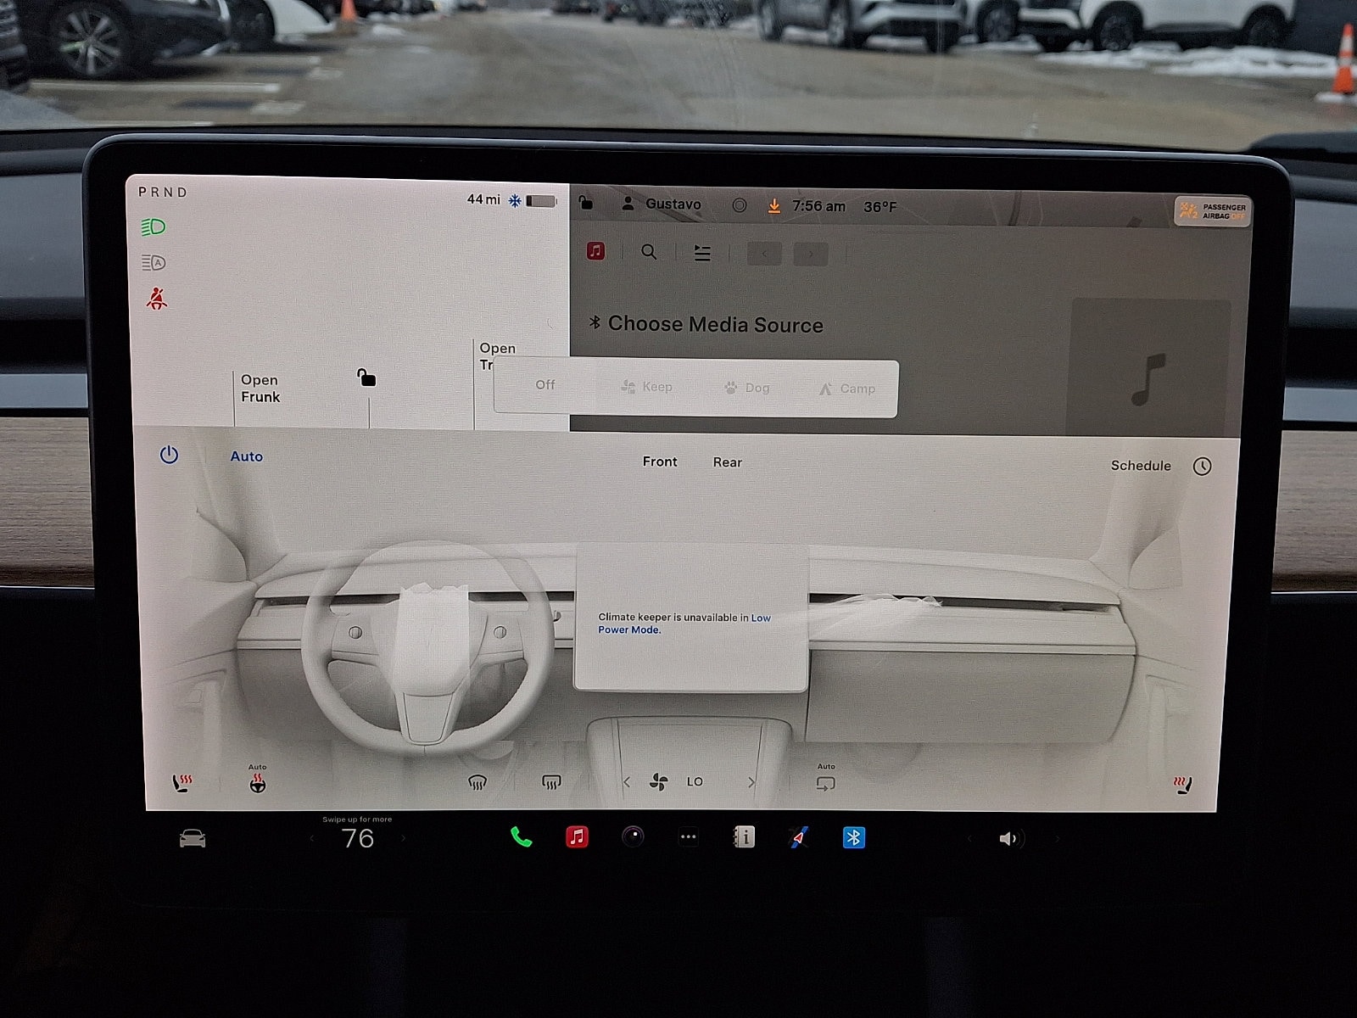Tap the search icon in media player
1357x1018 pixels.
pyautogui.click(x=649, y=252)
